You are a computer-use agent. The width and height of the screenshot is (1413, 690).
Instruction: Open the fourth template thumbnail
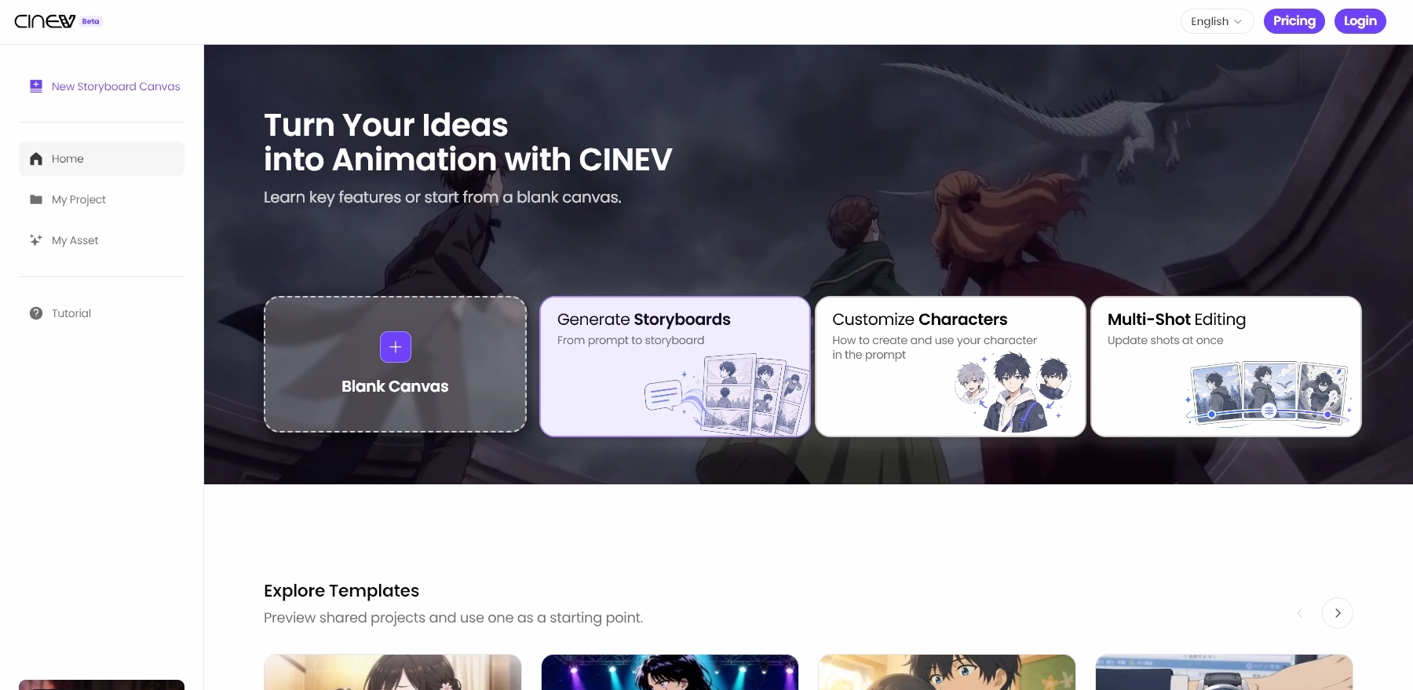coord(1224,673)
